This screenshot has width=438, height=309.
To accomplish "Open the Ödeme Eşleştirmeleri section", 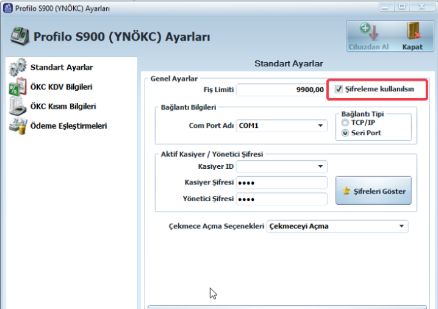I will (68, 126).
